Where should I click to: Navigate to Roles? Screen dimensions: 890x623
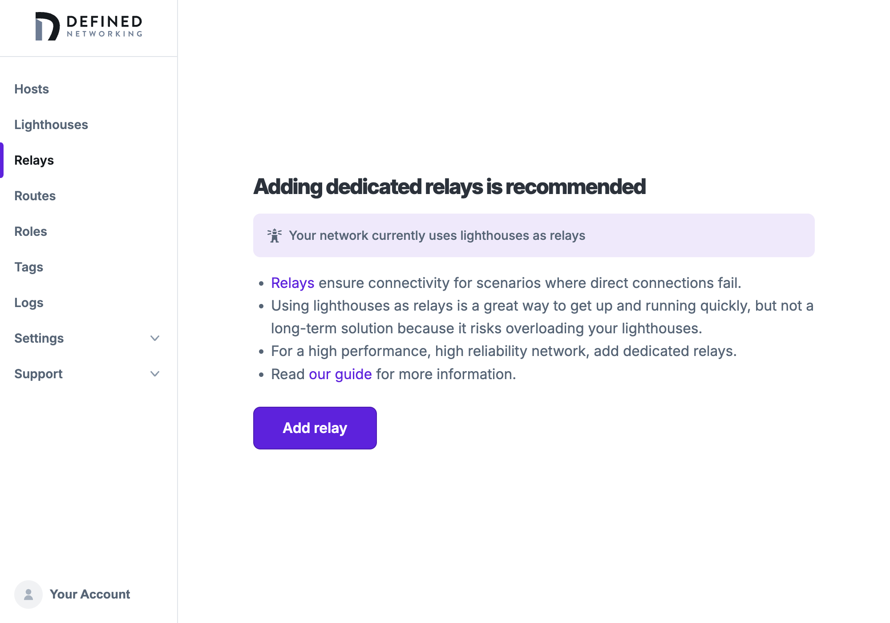[30, 231]
